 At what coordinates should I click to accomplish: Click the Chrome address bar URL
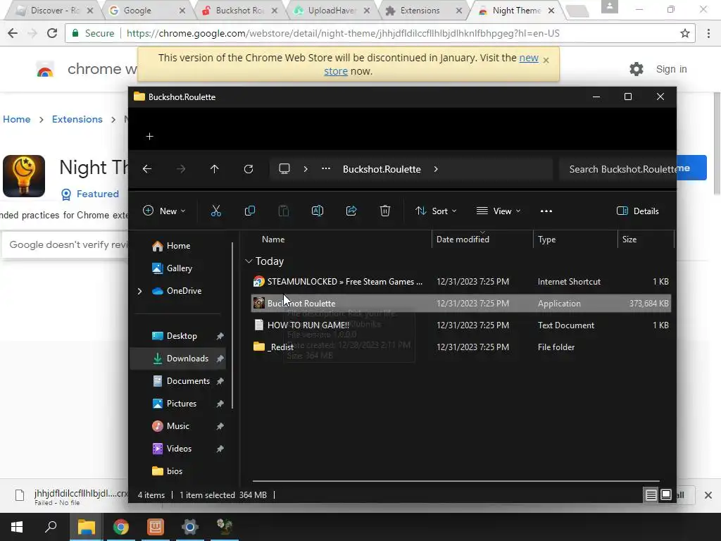(x=343, y=33)
